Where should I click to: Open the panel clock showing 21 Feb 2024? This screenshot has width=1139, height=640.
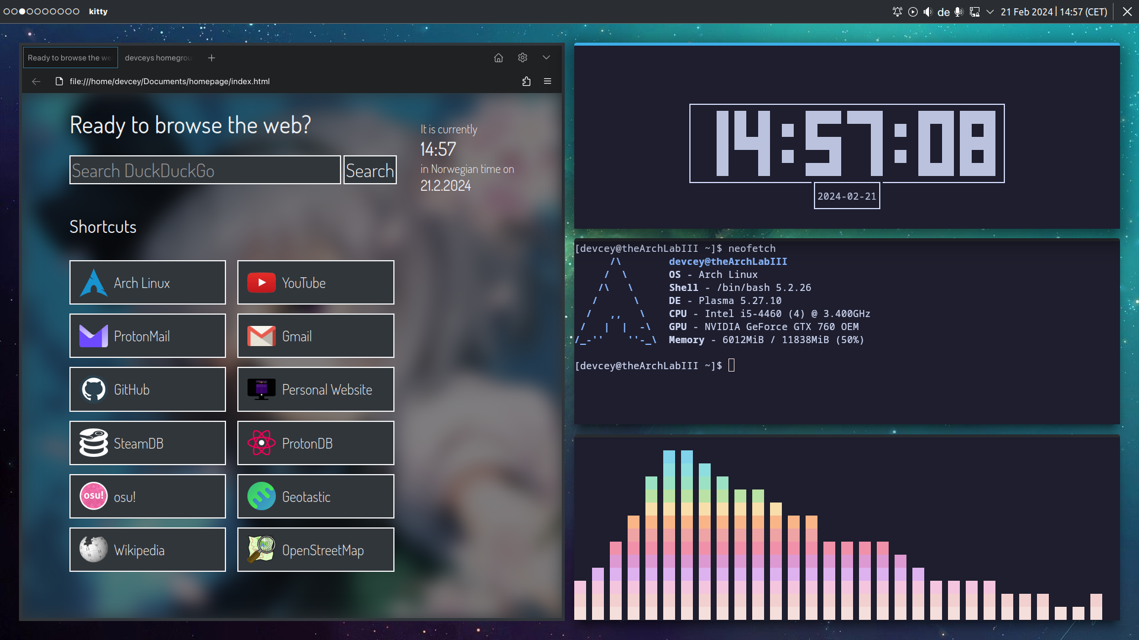1054,12
